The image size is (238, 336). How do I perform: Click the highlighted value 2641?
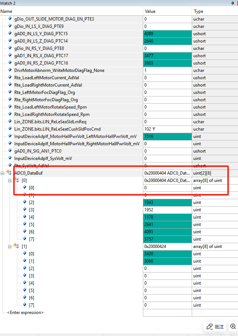(167, 224)
